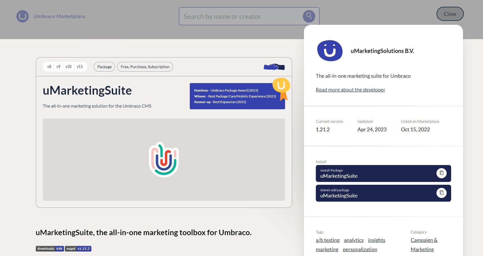This screenshot has width=483, height=256.
Task: Toggle the v8 compatibility filter
Action: 49,67
